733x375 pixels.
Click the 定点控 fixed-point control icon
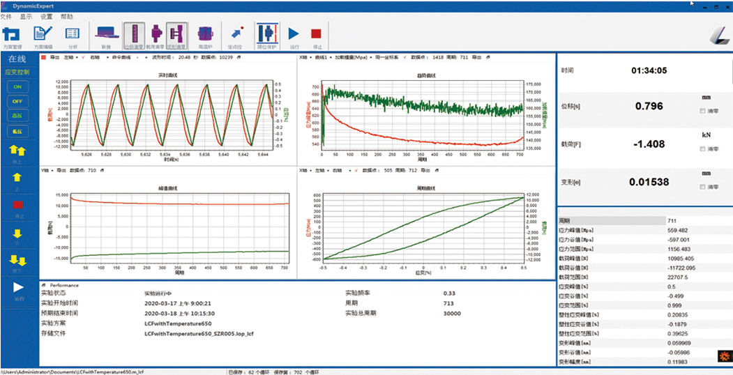point(236,33)
